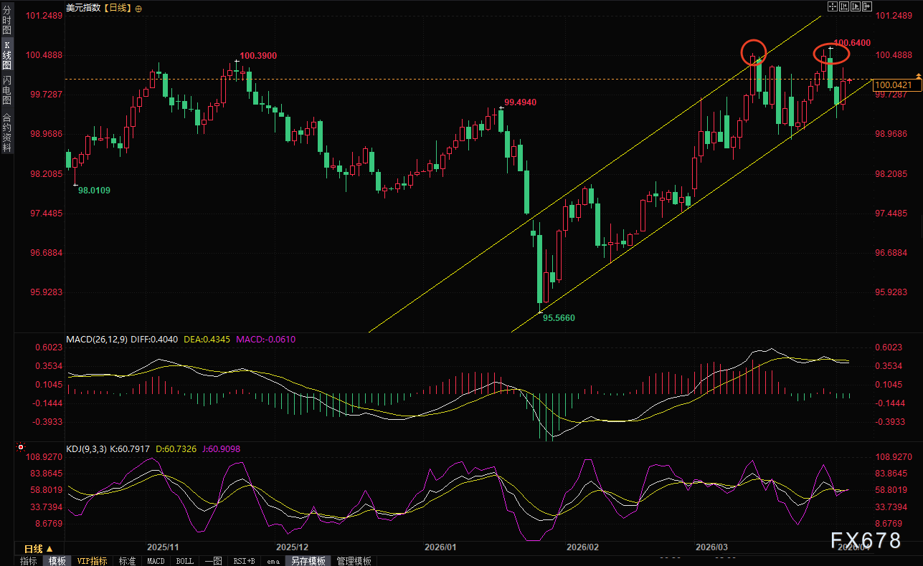Click the left red circle annotation on chart
The image size is (923, 566).
pos(754,52)
